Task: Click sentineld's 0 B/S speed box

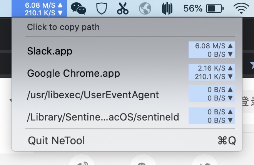Action: coord(212,116)
